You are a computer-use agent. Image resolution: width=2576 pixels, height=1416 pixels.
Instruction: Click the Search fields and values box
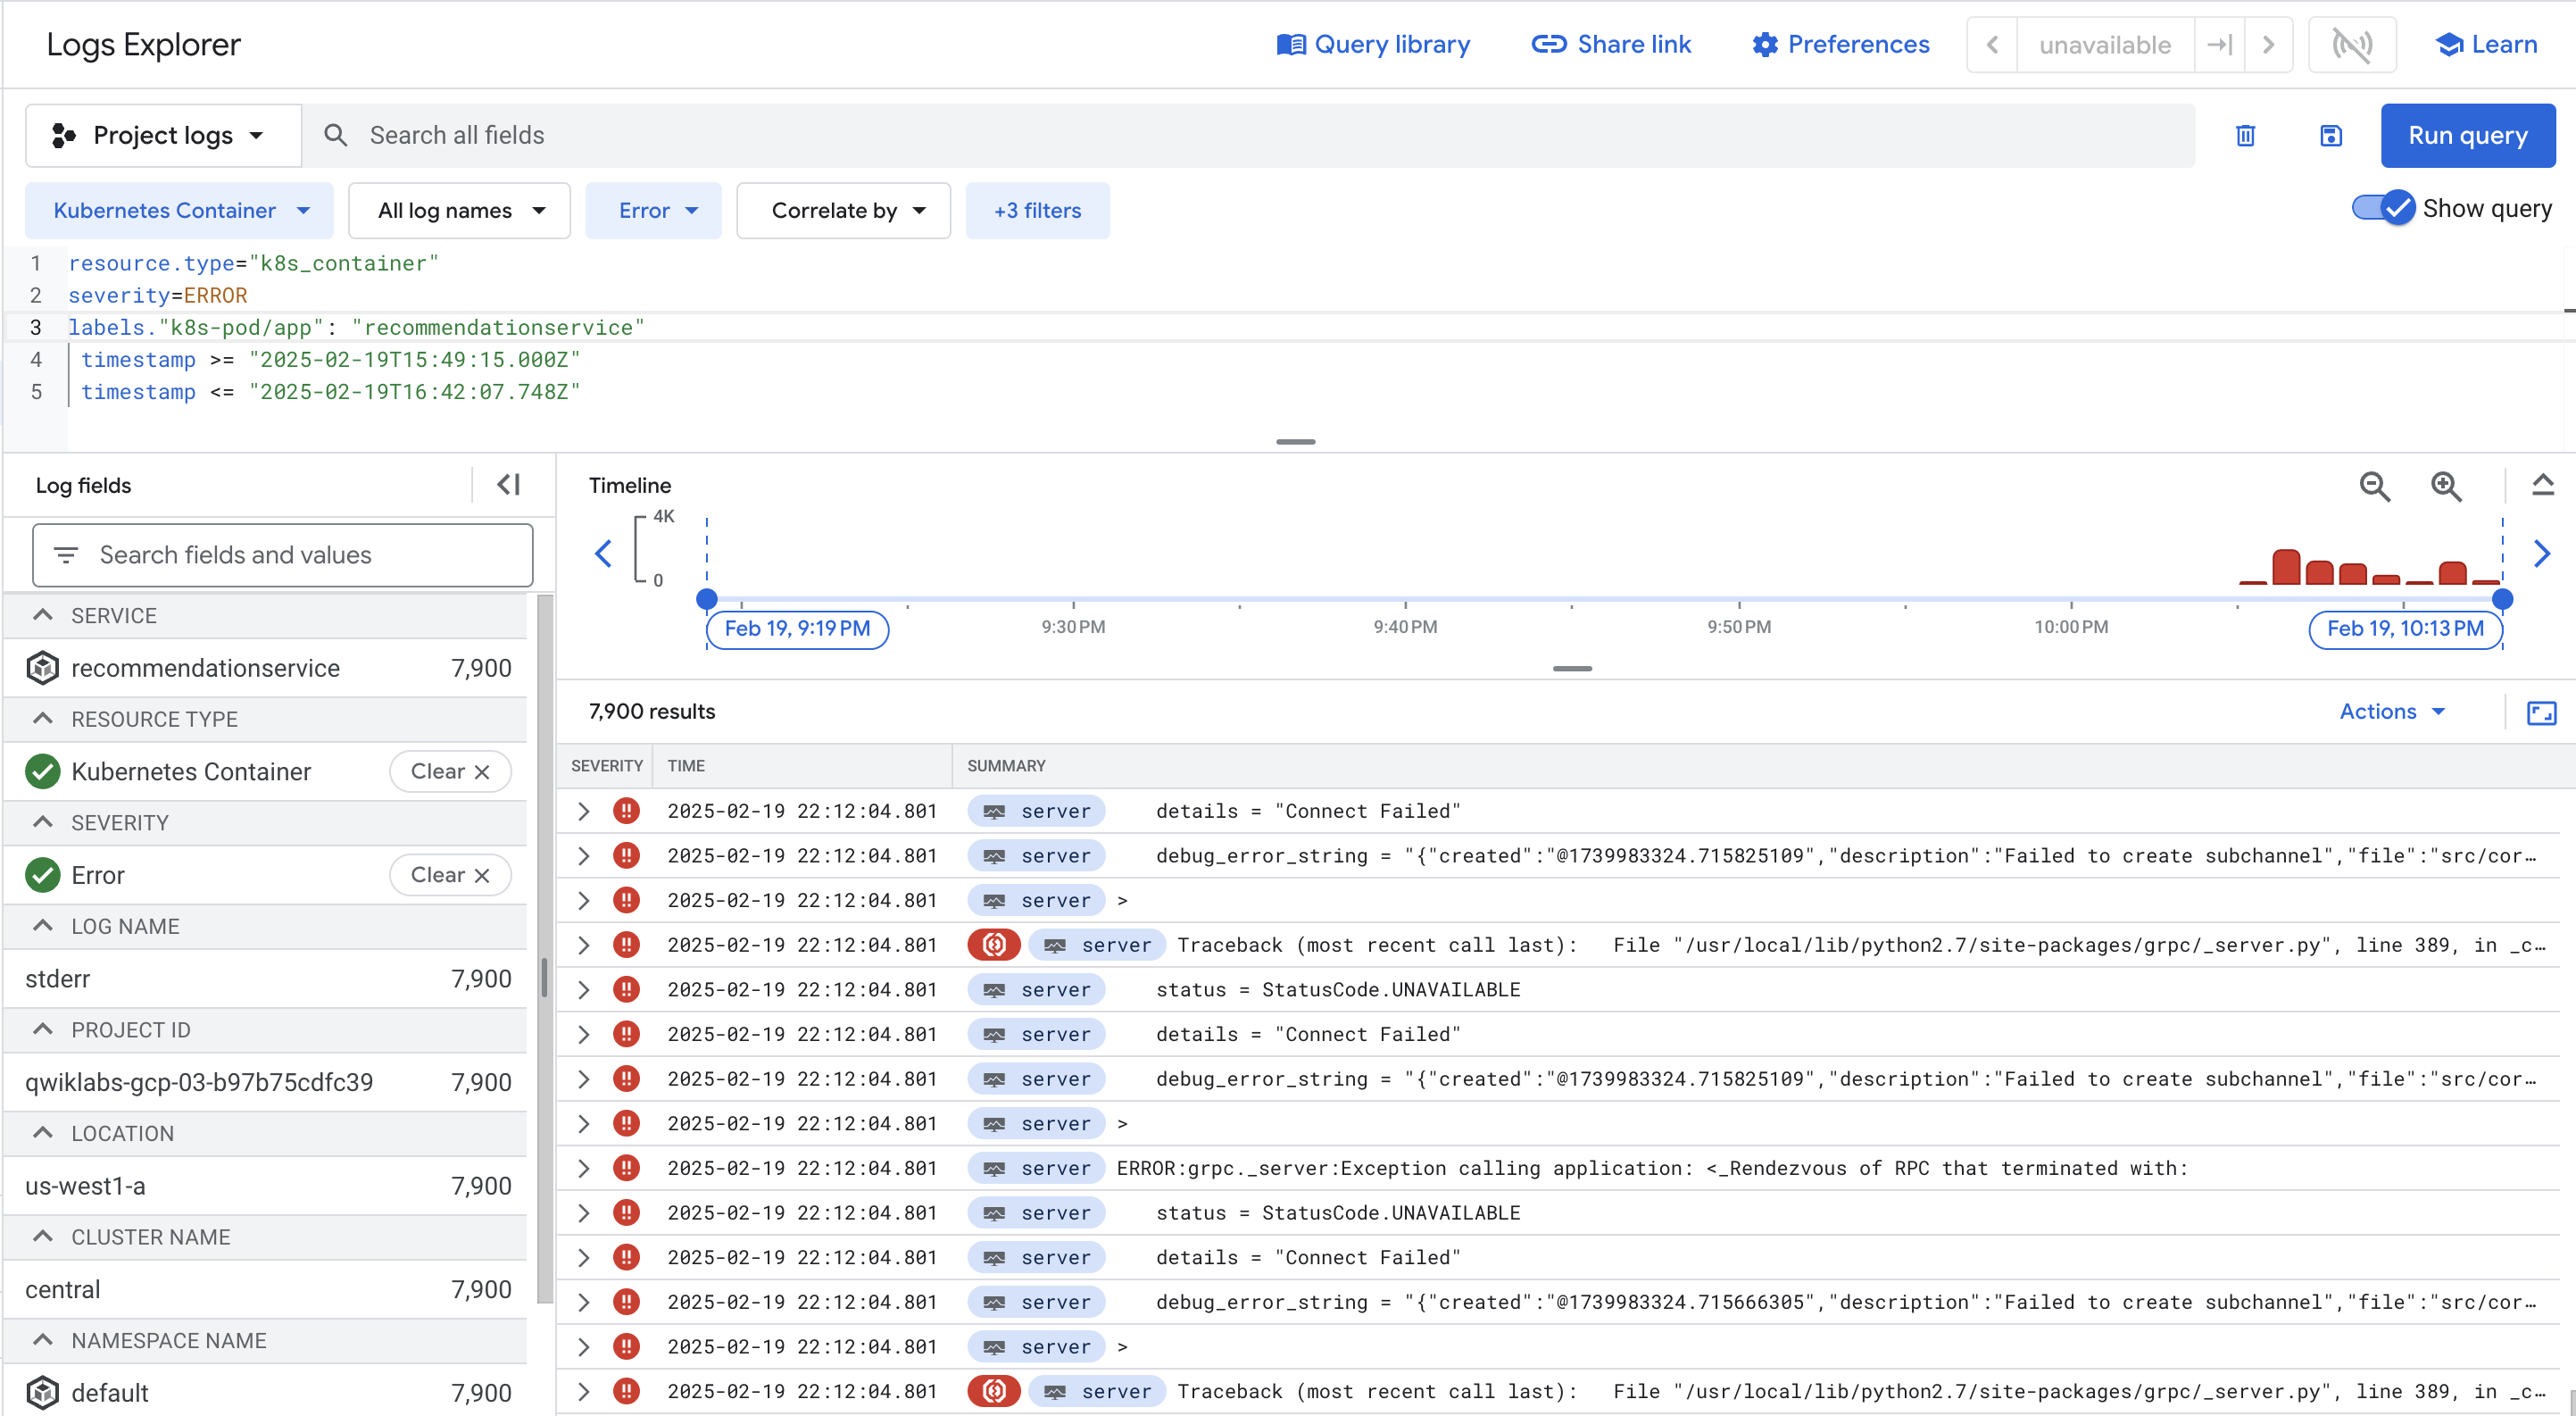click(283, 555)
